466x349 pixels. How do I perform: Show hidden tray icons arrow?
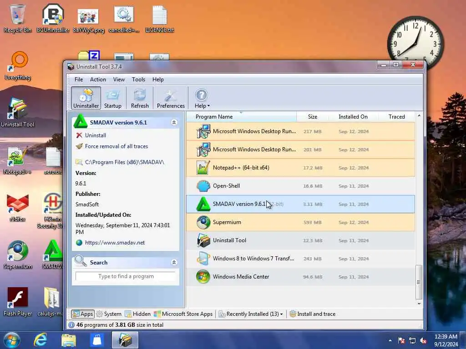click(390, 340)
